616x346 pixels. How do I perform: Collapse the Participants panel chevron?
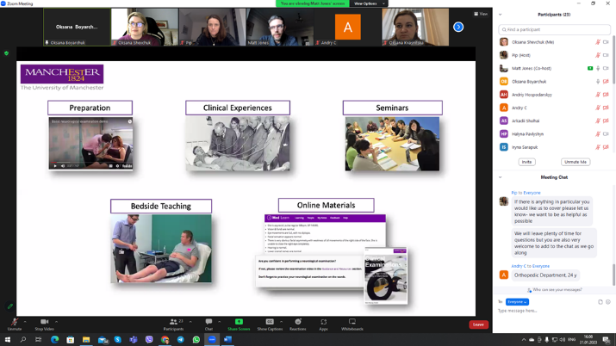click(501, 15)
